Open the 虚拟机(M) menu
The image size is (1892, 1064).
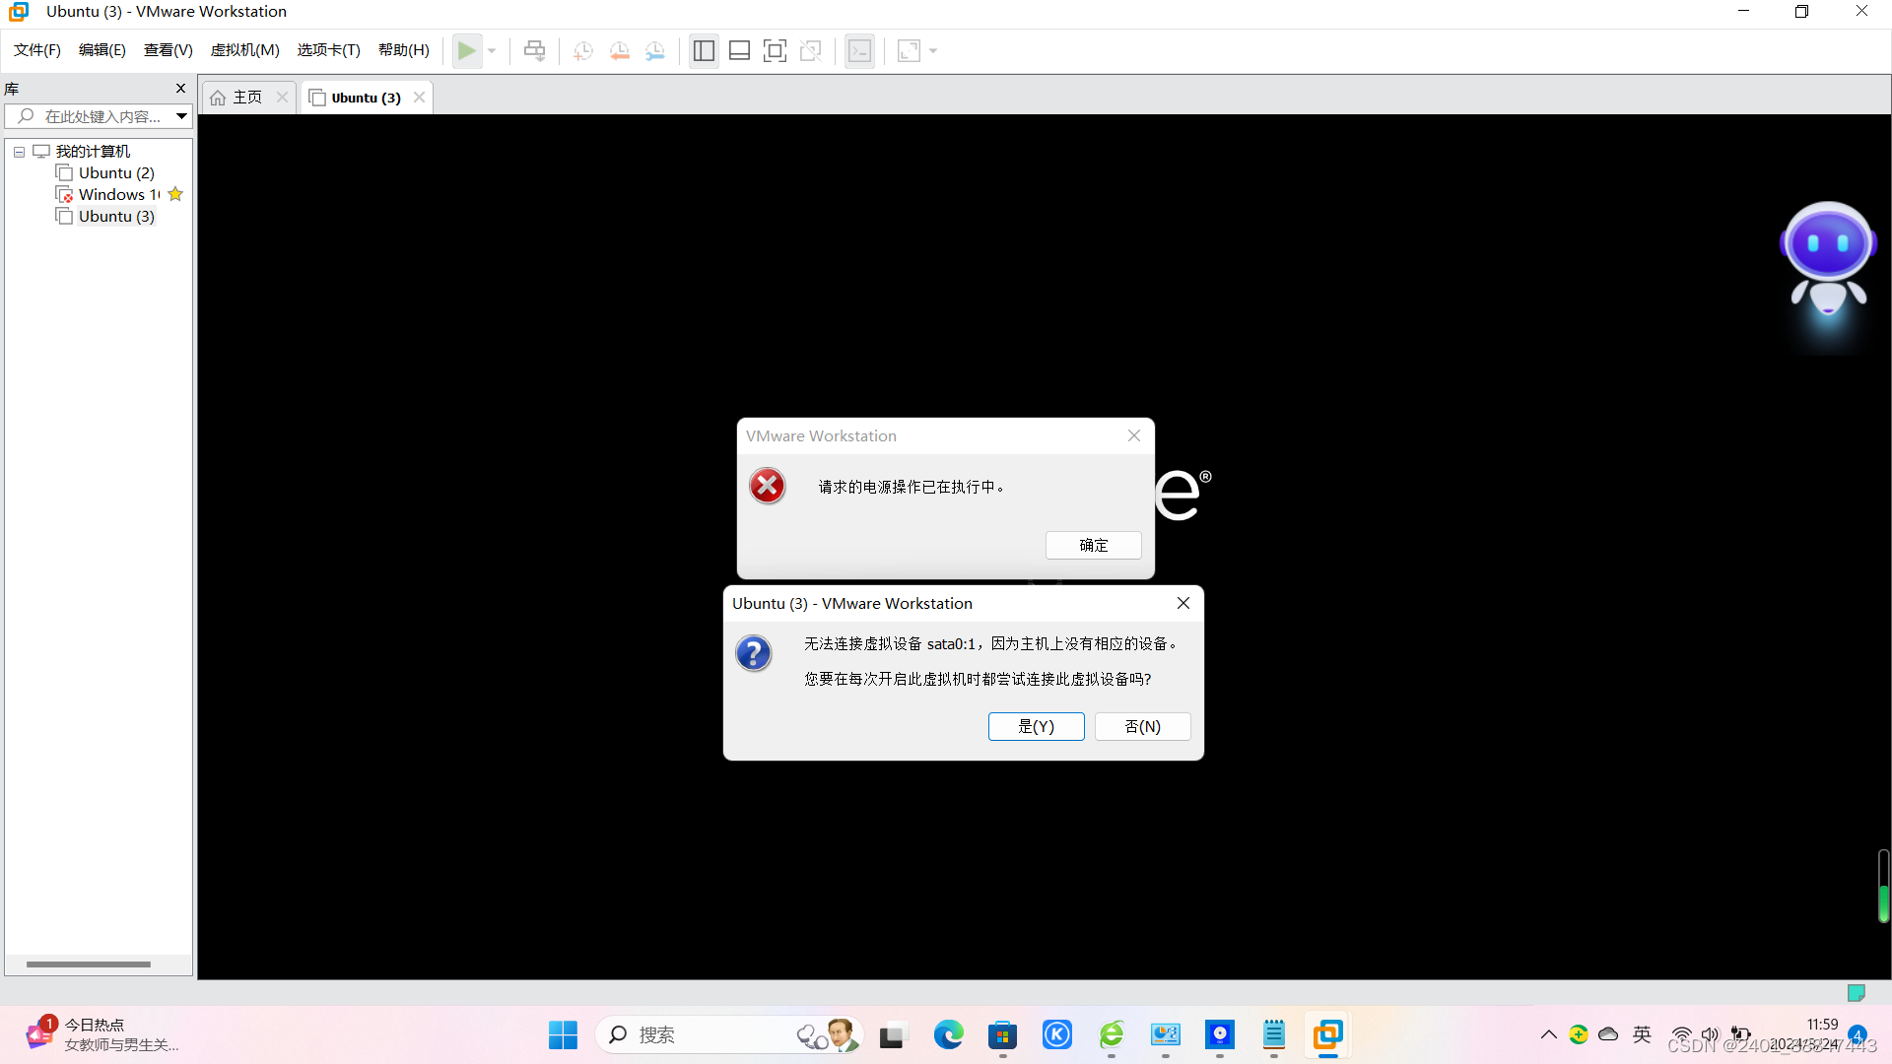tap(244, 50)
